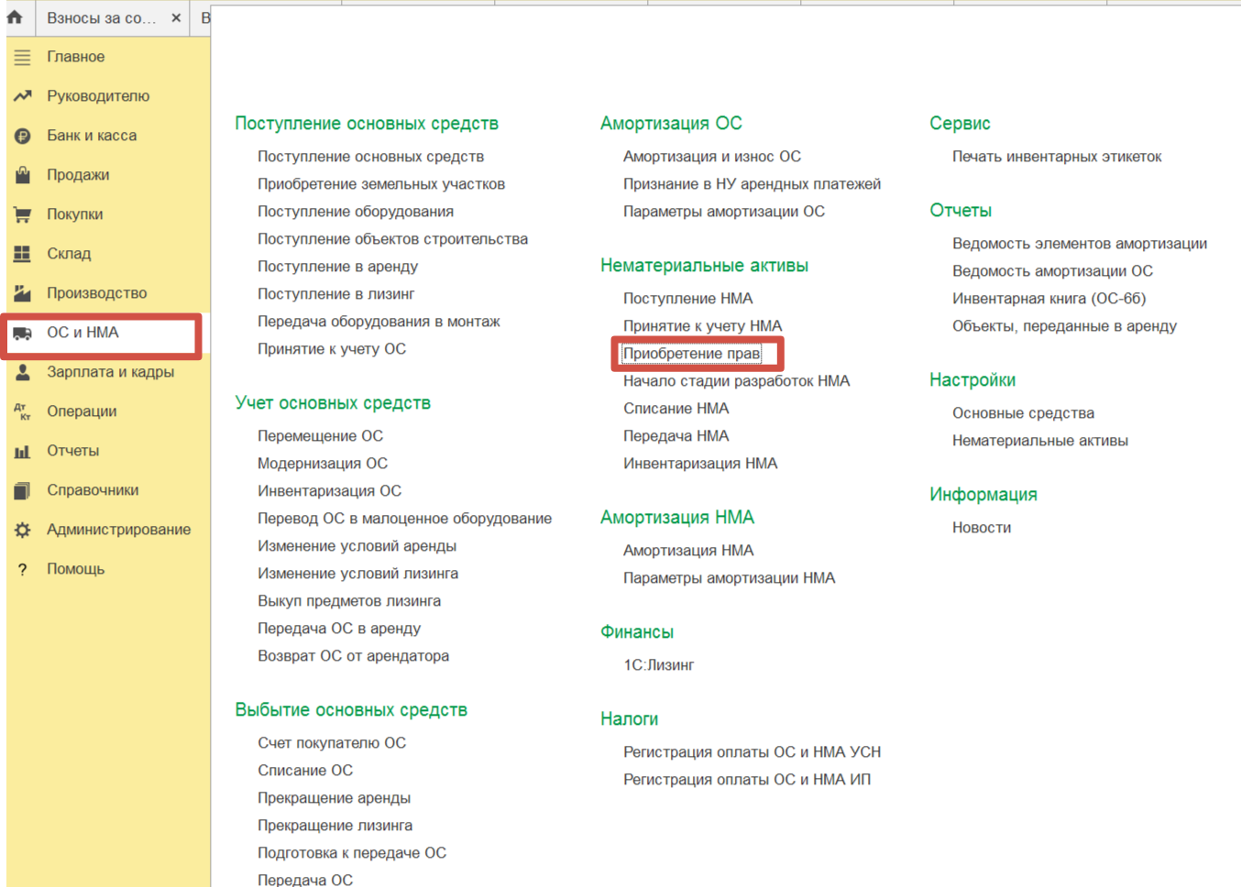Select the Производство factory icon
The width and height of the screenshot is (1241, 887).
[x=23, y=293]
